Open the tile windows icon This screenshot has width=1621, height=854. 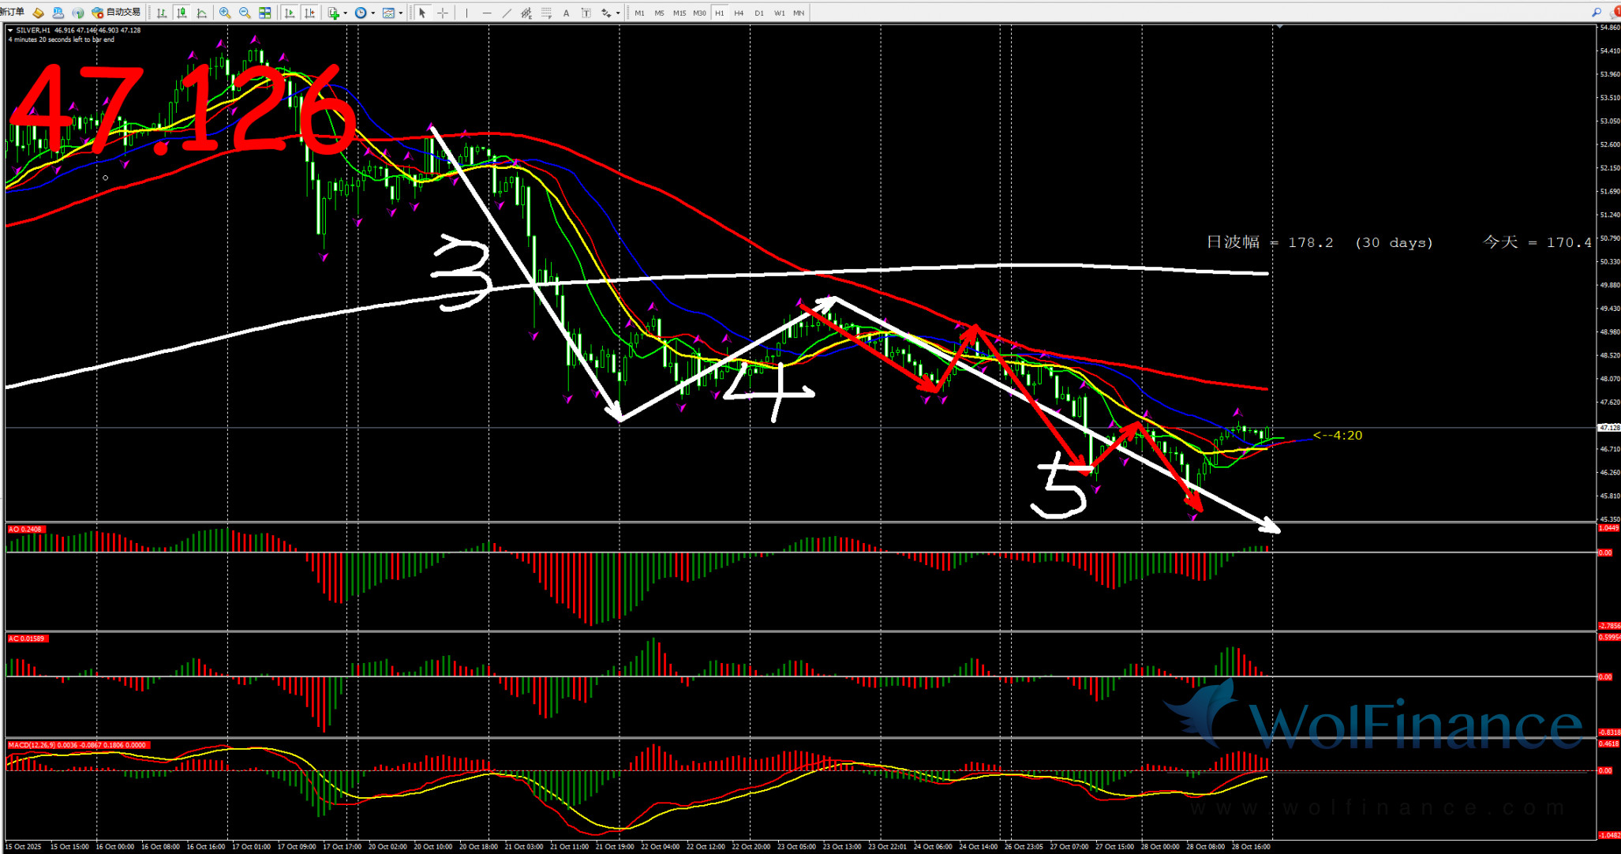click(265, 13)
